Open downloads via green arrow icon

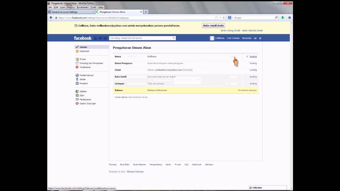[283, 18]
